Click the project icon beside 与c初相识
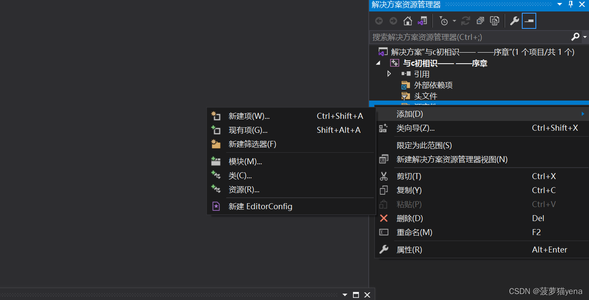 tap(395, 63)
